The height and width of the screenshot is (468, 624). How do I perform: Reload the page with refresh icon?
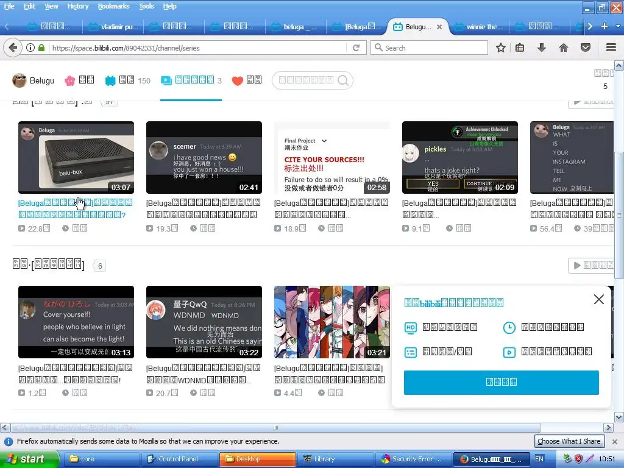coord(356,48)
